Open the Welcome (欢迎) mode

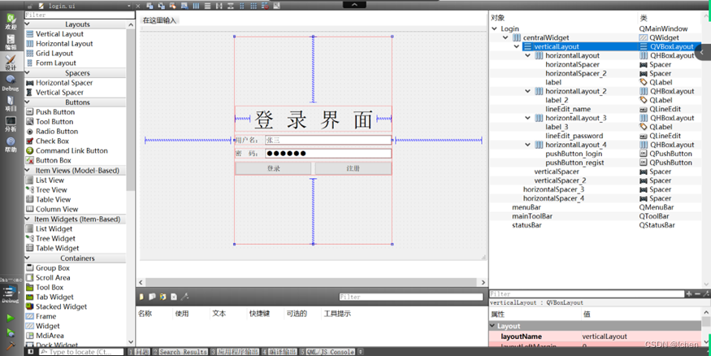point(11,22)
